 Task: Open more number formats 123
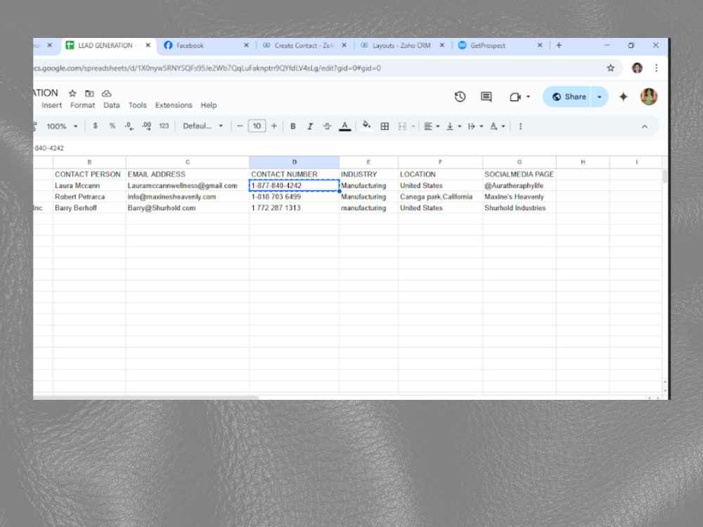[164, 126]
